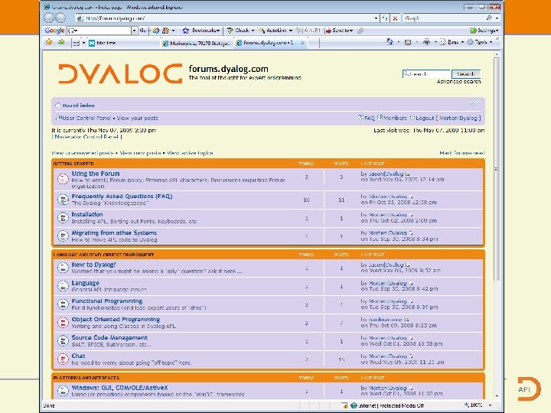
Task: Click the magnifier icon in browser search box
Action: pyautogui.click(x=489, y=18)
